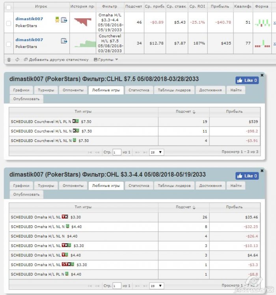Viewport: 276px width, 295px height.
Task: Open Найти tab in the CLHL panel
Action: pyautogui.click(x=236, y=90)
